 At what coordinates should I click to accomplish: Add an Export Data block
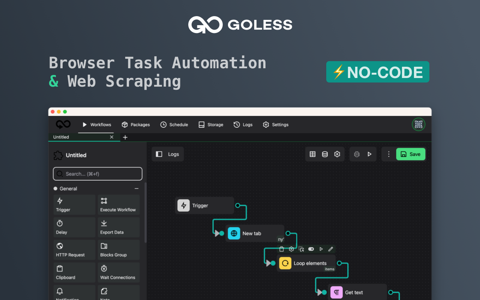point(118,227)
